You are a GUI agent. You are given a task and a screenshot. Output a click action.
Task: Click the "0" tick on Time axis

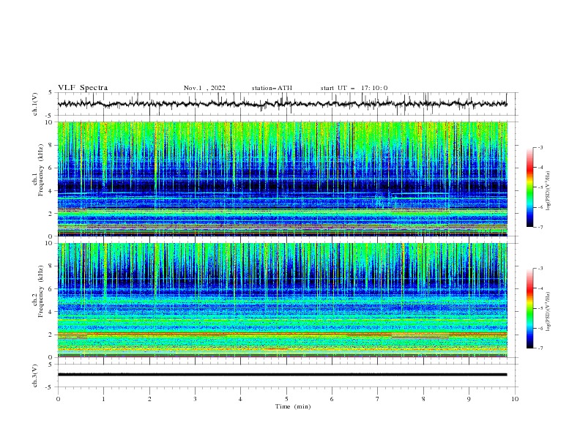click(58, 399)
